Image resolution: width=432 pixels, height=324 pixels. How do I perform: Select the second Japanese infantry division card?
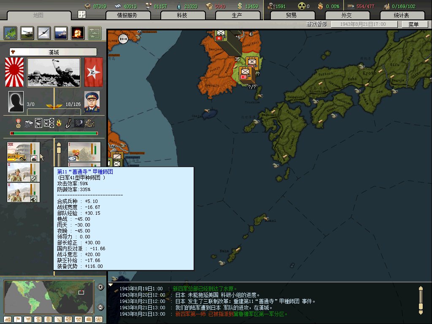pos(24,172)
